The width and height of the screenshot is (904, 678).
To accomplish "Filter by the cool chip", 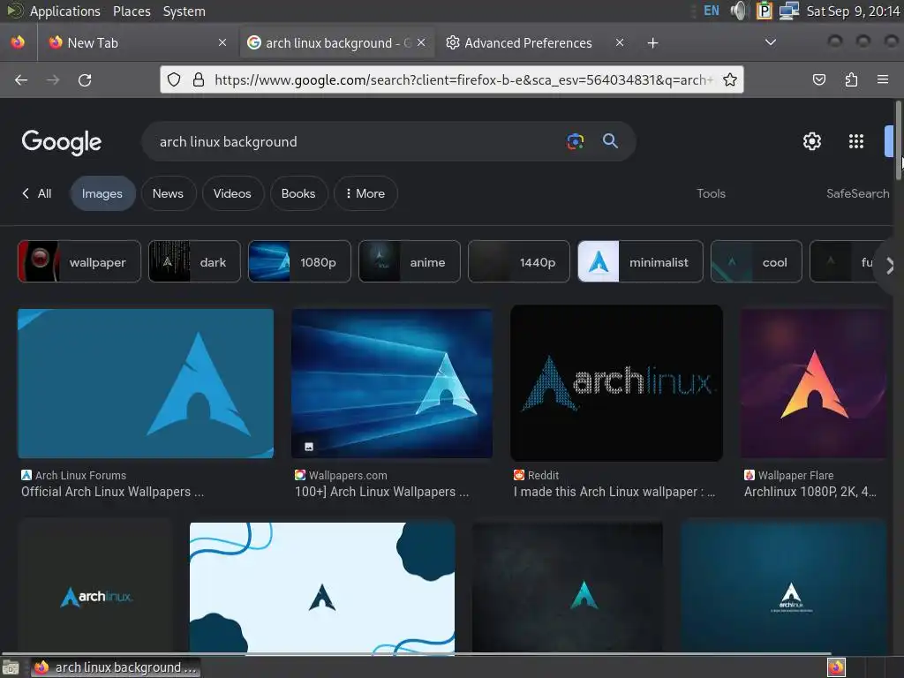I will coord(756,261).
